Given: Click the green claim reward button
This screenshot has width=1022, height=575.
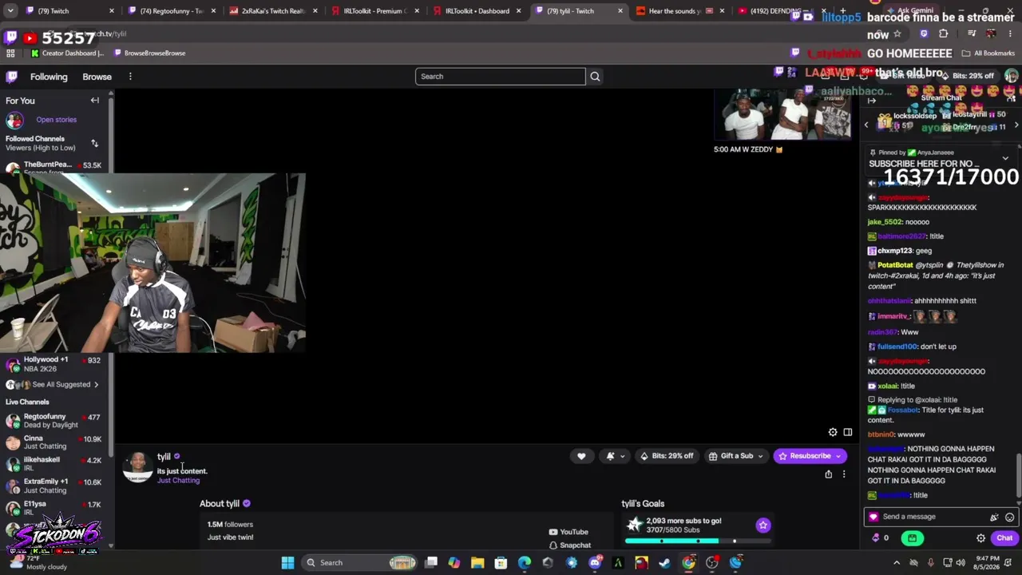Looking at the screenshot, I should click(912, 538).
